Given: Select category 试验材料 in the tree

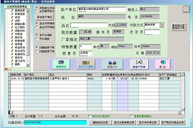Looking at the screenshot, I should point(20,31).
